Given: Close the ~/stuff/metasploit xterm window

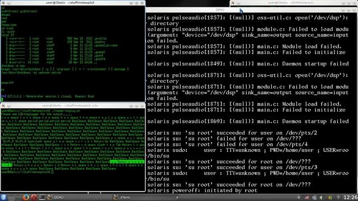Looking at the screenshot, I should point(142,3).
